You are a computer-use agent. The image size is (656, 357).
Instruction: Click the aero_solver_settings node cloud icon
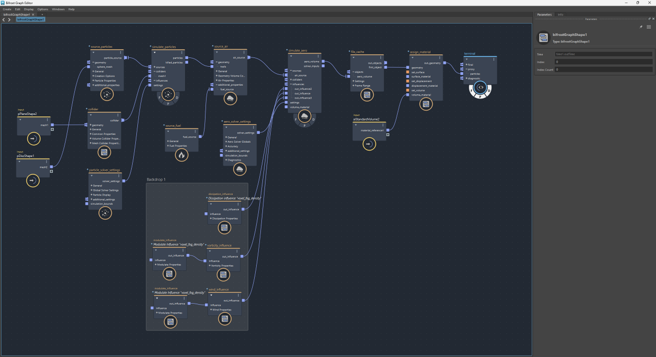[239, 169]
